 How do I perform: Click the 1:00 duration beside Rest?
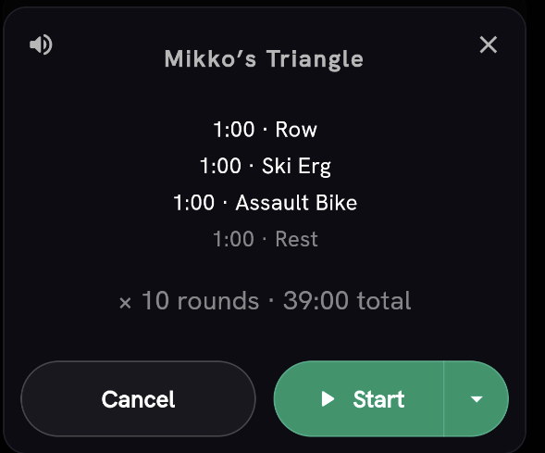pyautogui.click(x=233, y=239)
